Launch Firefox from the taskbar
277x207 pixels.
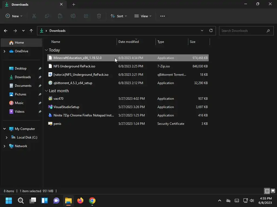coord(80,201)
